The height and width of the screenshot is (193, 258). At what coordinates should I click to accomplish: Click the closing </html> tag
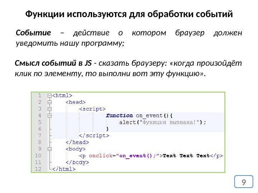(x=64, y=169)
